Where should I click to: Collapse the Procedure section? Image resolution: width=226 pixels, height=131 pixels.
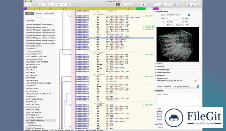(155, 76)
